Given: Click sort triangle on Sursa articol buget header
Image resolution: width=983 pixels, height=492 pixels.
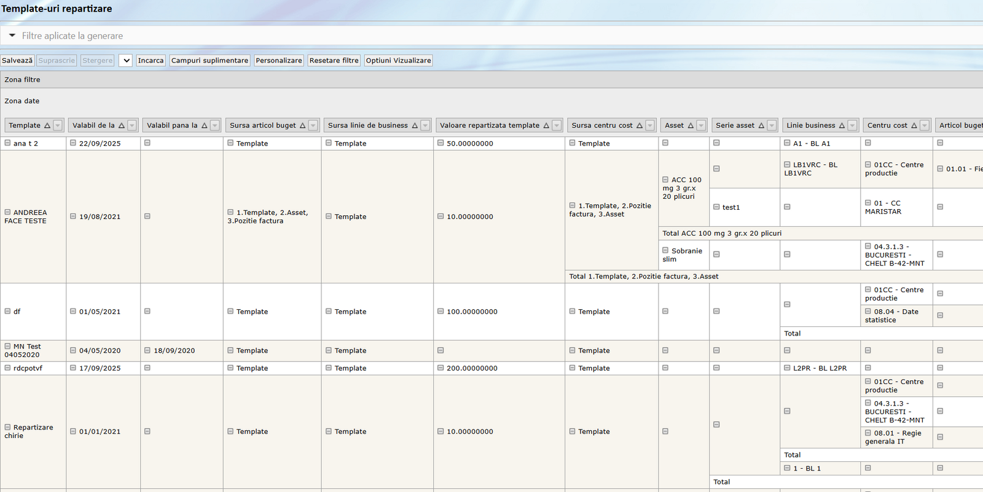Looking at the screenshot, I should point(302,126).
